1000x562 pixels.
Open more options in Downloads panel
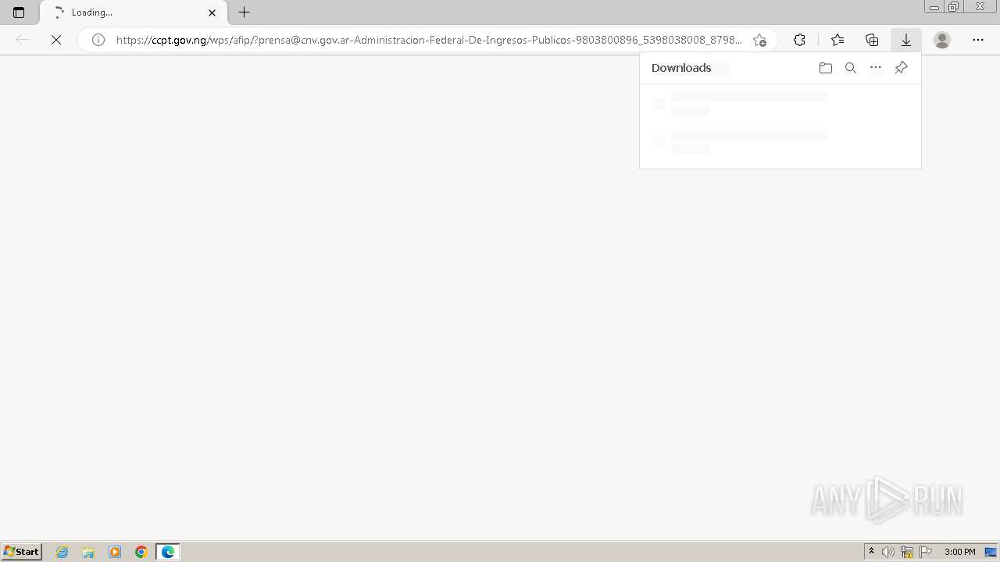tap(876, 68)
